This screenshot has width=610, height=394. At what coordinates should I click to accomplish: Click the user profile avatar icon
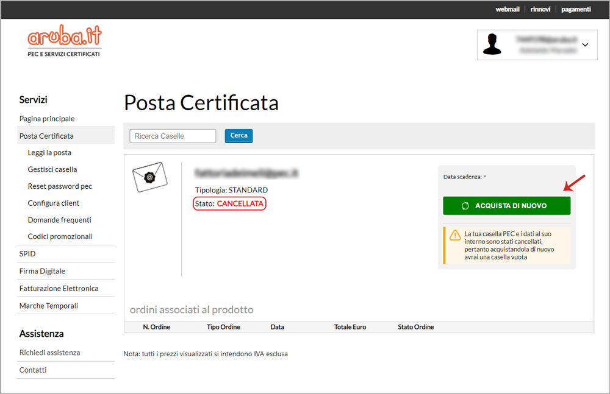point(492,44)
